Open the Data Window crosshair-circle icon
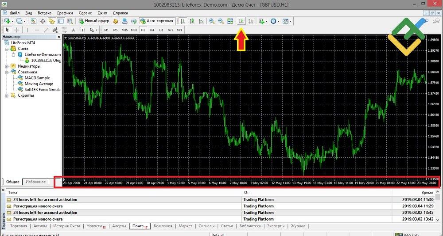The height and width of the screenshot is (236, 443). pyautogui.click(x=43, y=21)
